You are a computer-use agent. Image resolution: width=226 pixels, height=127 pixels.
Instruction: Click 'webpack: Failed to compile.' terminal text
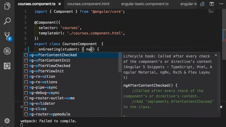coord(48,121)
